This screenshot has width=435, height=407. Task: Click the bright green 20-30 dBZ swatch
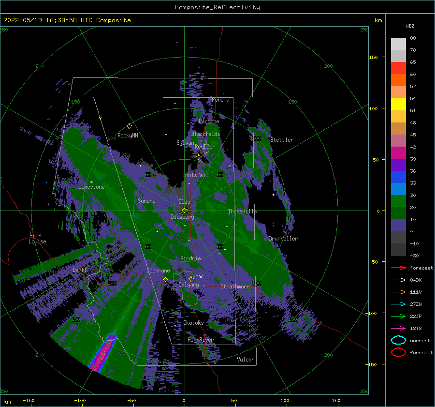[398, 201]
